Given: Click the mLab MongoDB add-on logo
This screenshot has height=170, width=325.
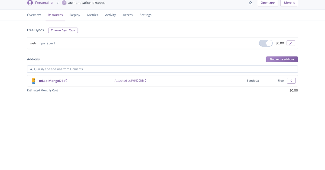Looking at the screenshot, I should (x=34, y=81).
